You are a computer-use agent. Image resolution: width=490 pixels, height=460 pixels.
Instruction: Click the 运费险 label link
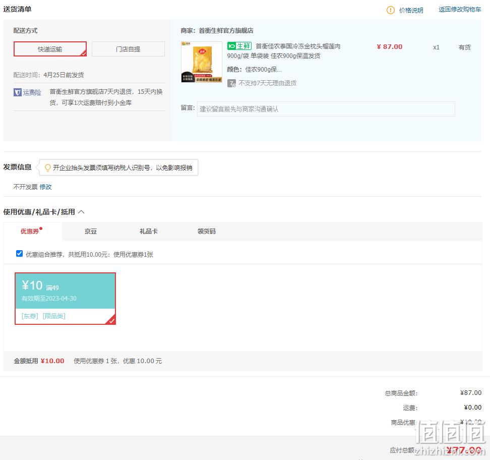pyautogui.click(x=32, y=93)
